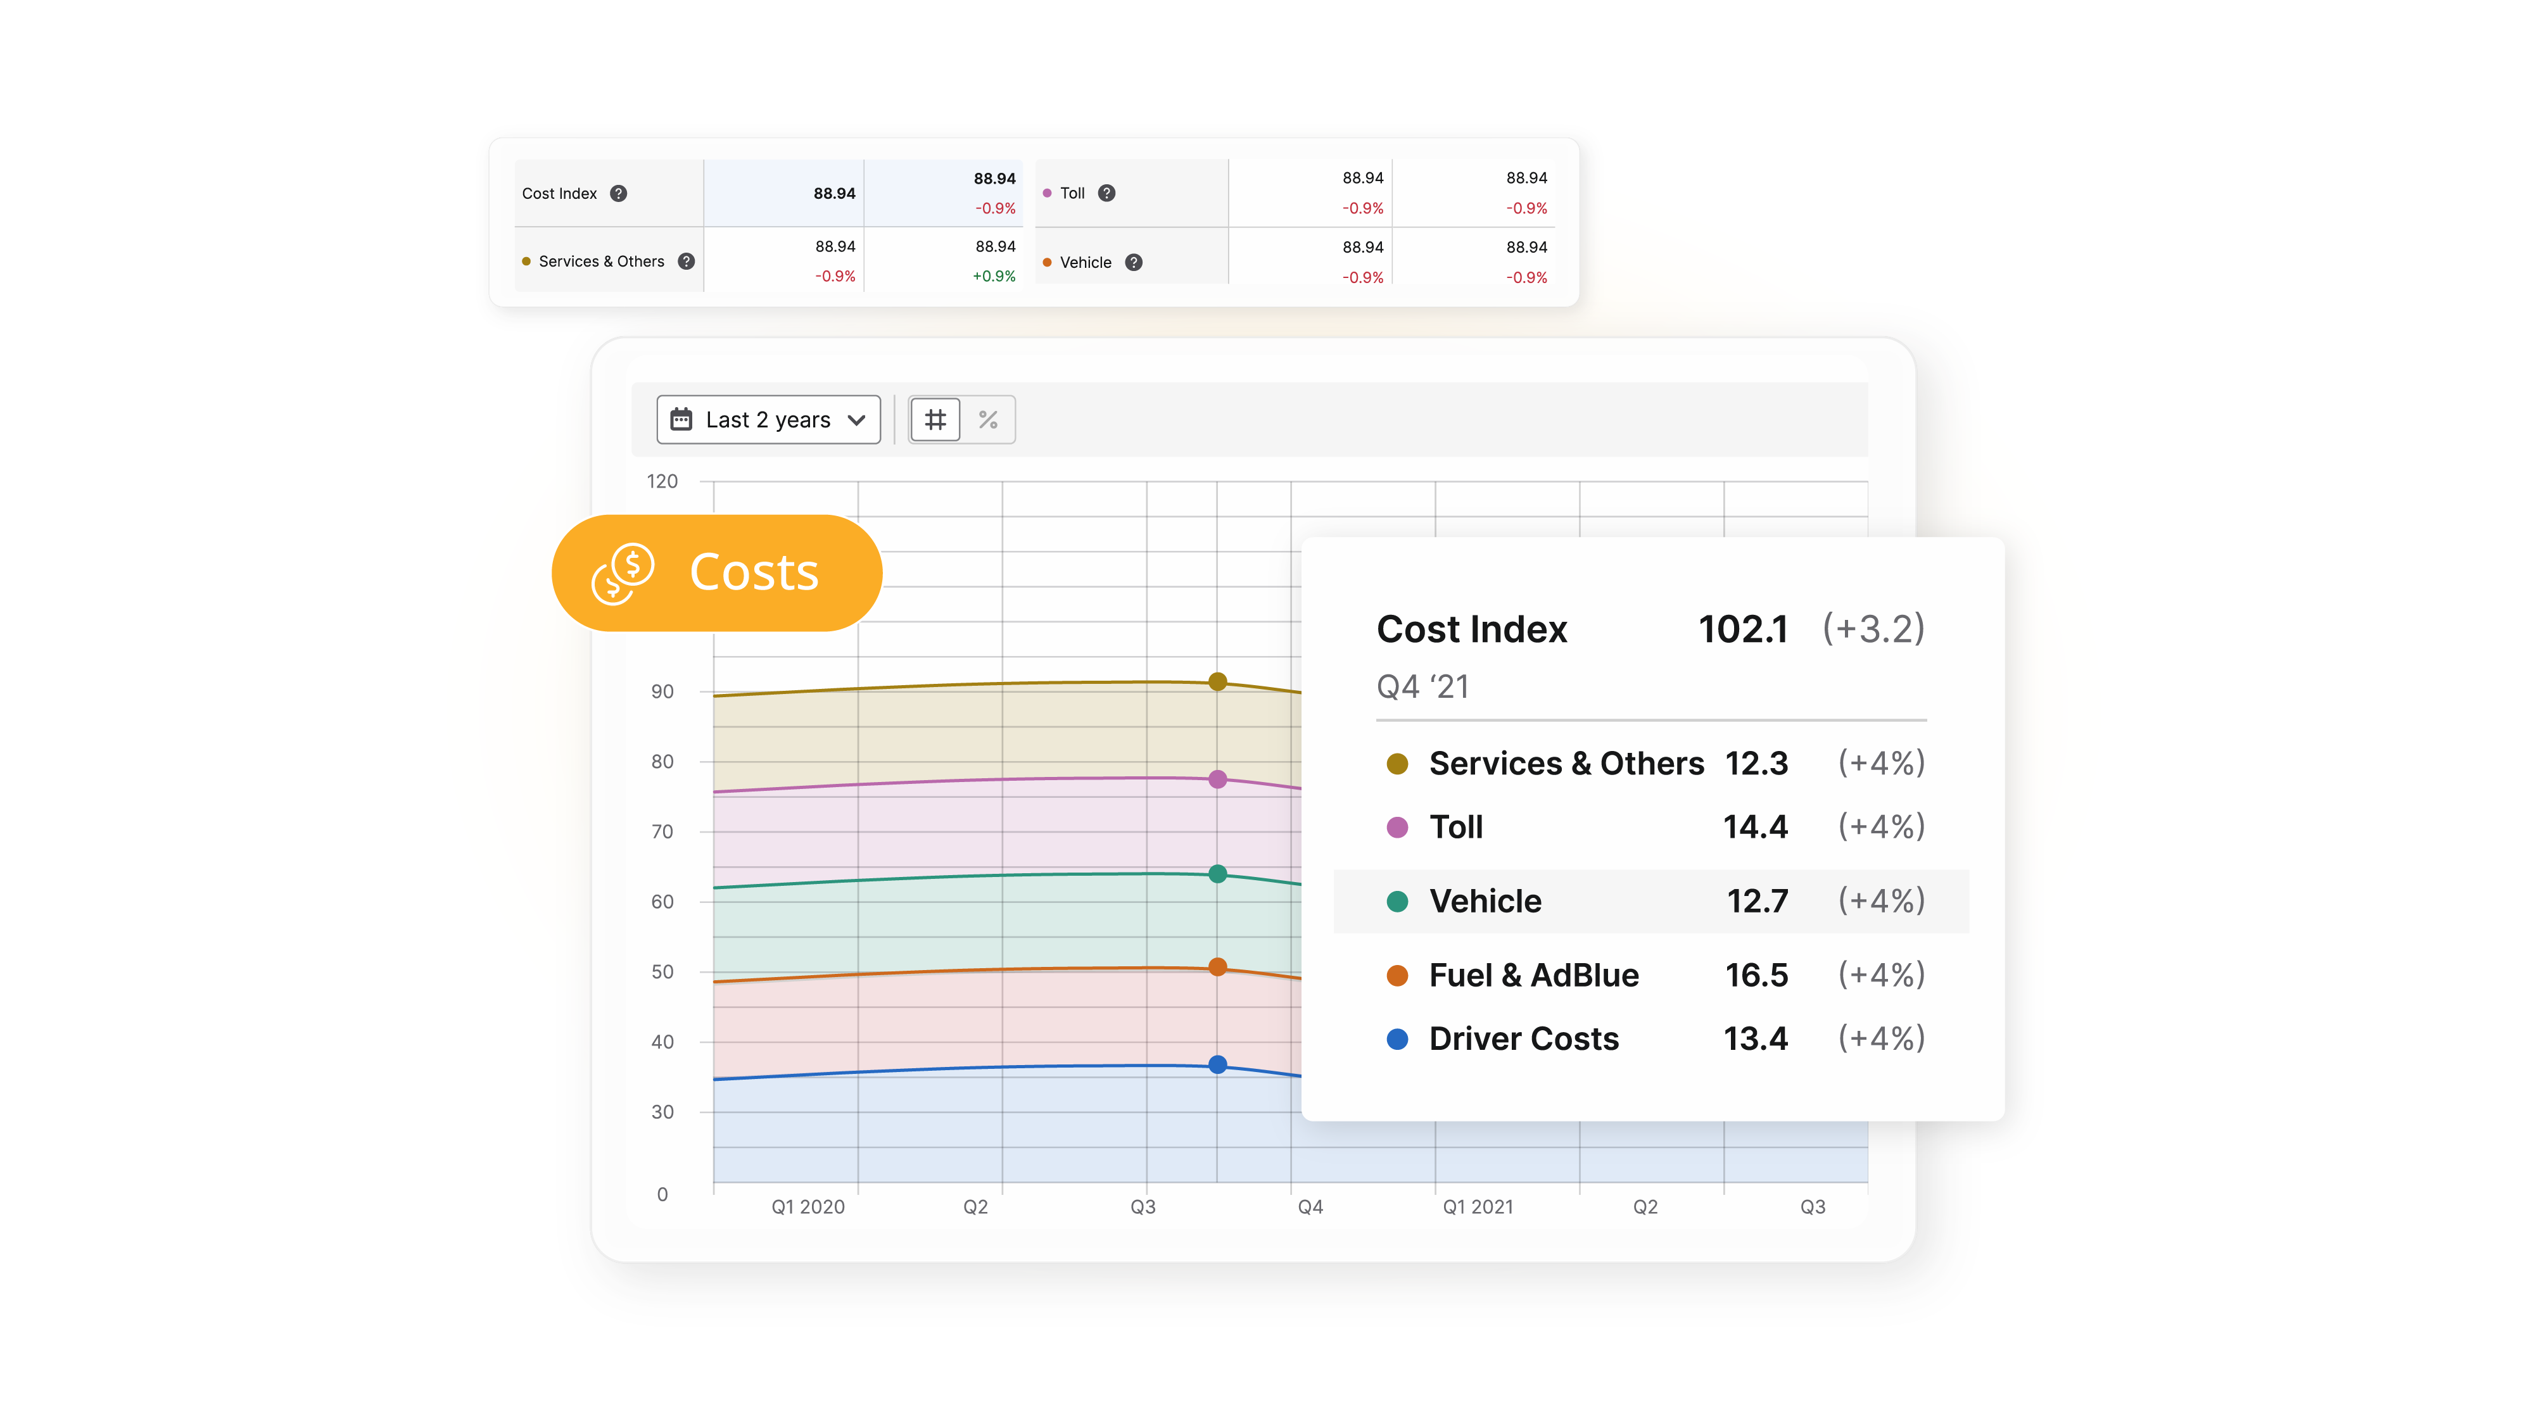Click the Vehicle help question icon
Image resolution: width=2534 pixels, height=1426 pixels.
1133,263
